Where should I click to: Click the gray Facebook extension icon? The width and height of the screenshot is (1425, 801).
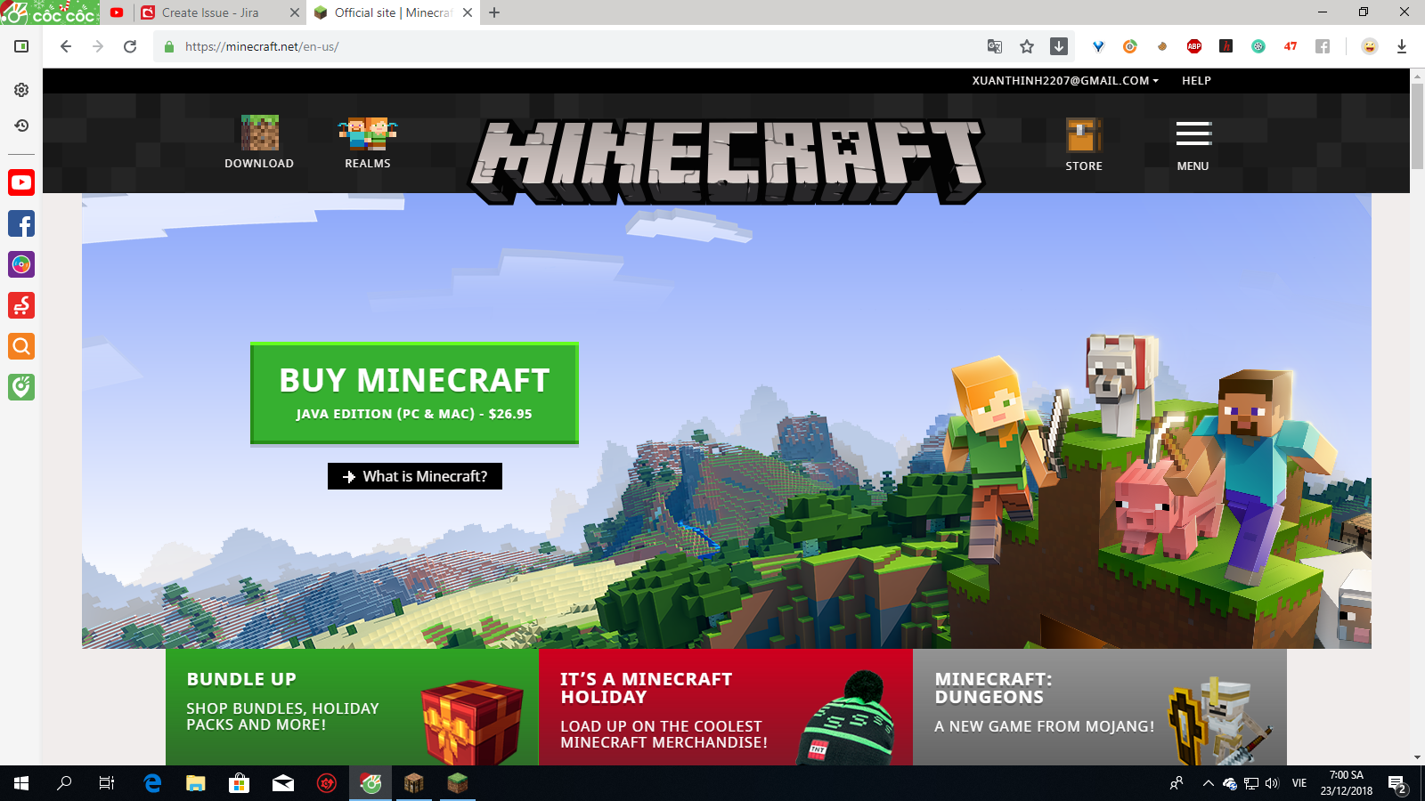(x=1323, y=46)
